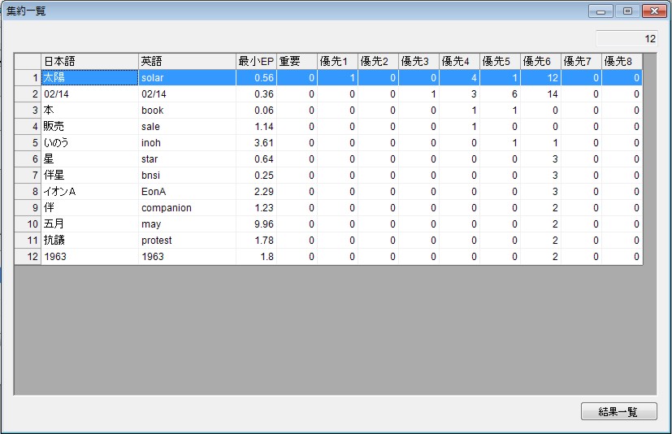Click the 'companion' cell in English column
This screenshot has width=672, height=434.
187,208
